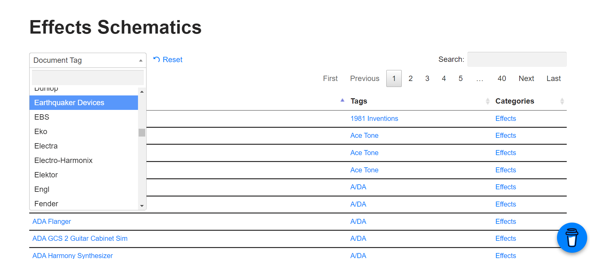
Task: Open the 1981 Inventions tag link
Action: (x=374, y=119)
